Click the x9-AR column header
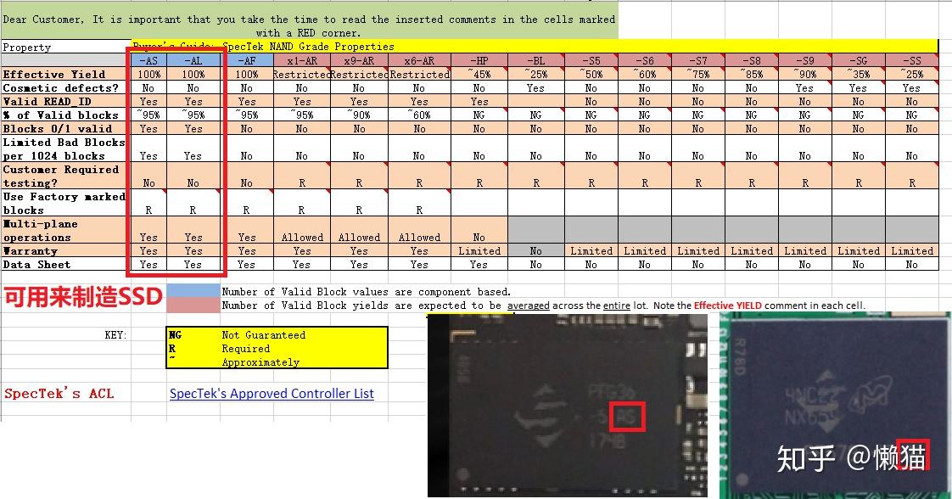The height and width of the screenshot is (499, 952). (x=359, y=60)
